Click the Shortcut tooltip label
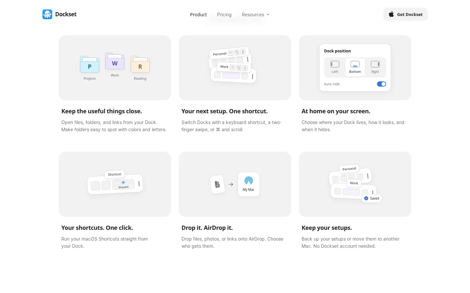Image resolution: width=470 pixels, height=293 pixels. pos(115,174)
